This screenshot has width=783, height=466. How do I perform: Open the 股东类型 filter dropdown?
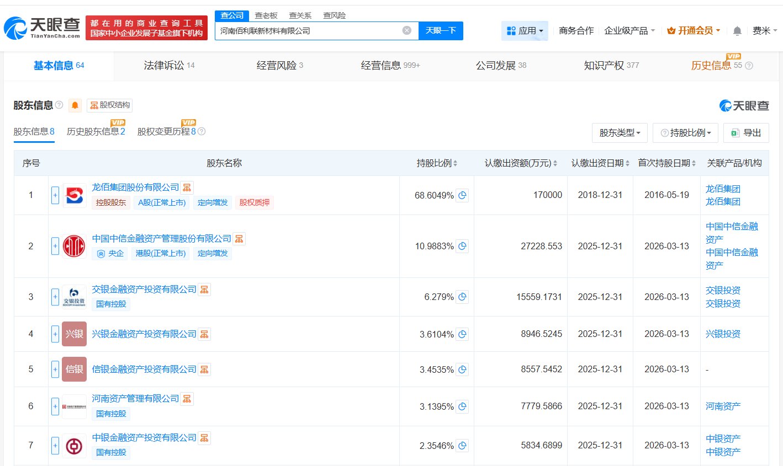coord(620,133)
